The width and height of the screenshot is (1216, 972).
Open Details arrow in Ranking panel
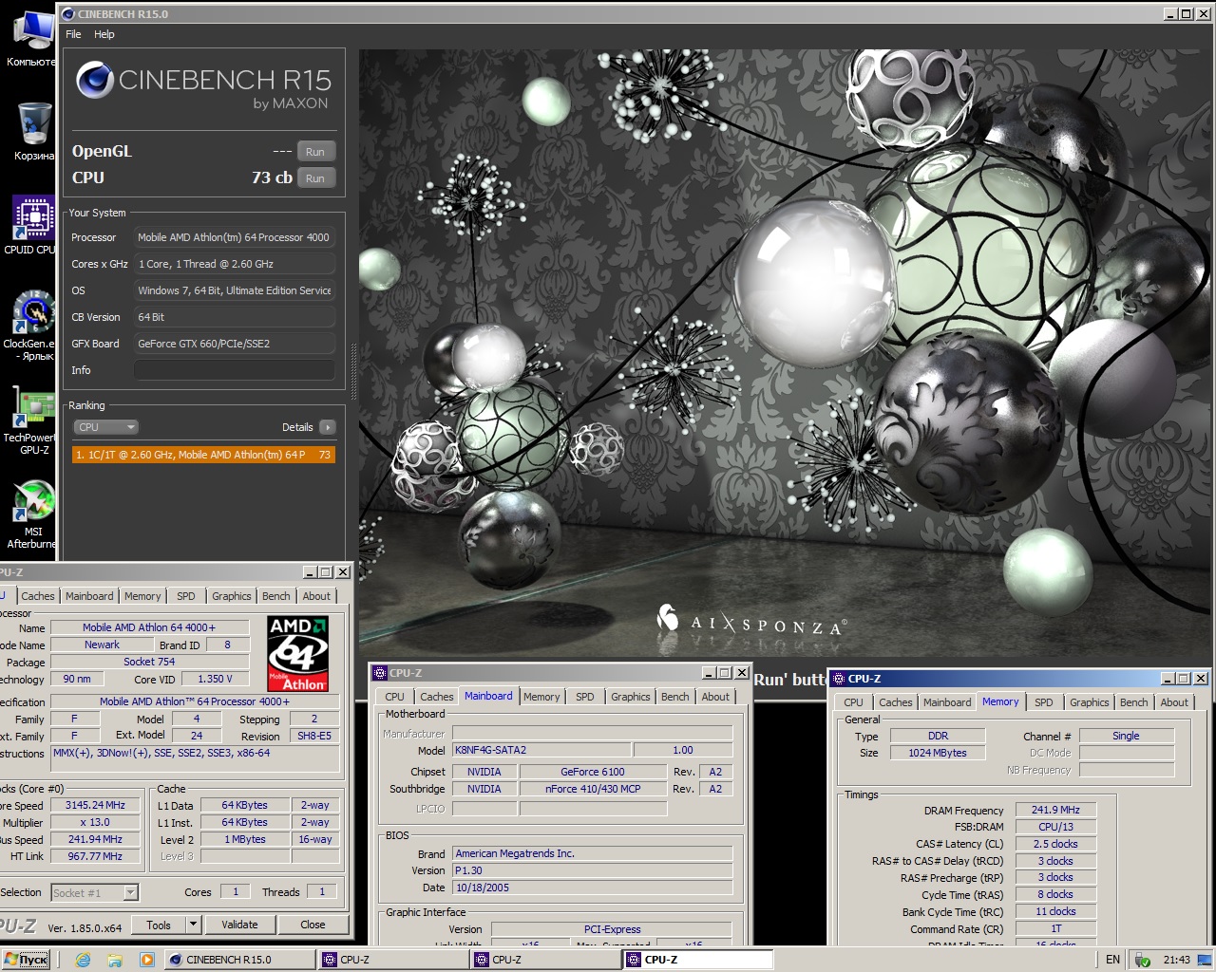pyautogui.click(x=328, y=427)
